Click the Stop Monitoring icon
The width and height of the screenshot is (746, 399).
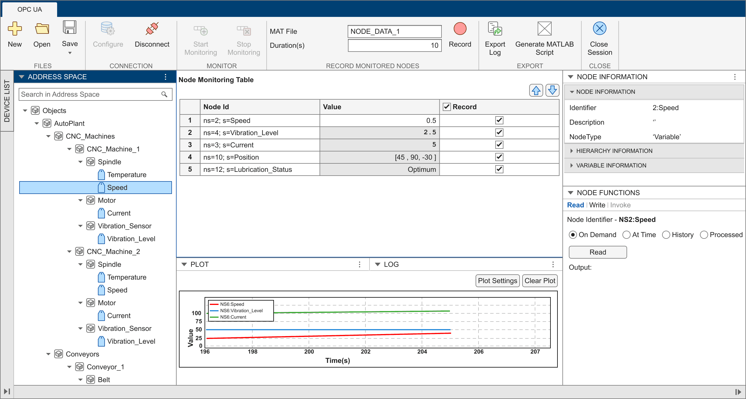click(244, 30)
